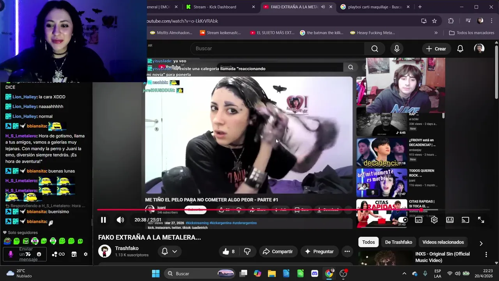Image resolution: width=499 pixels, height=281 pixels.
Task: Dislike the video with thumbs down
Action: [247, 252]
